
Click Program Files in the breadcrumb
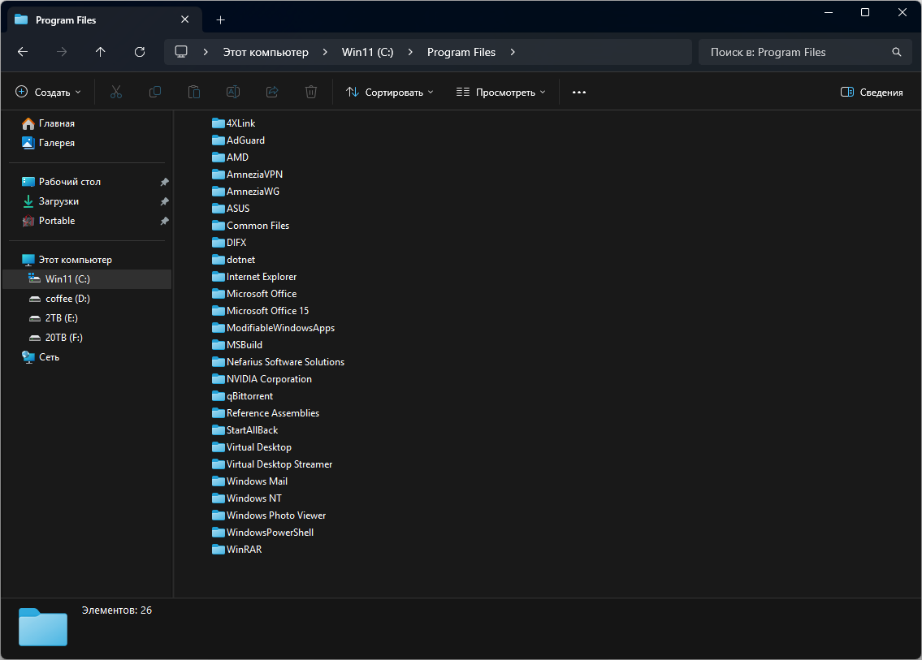point(461,52)
